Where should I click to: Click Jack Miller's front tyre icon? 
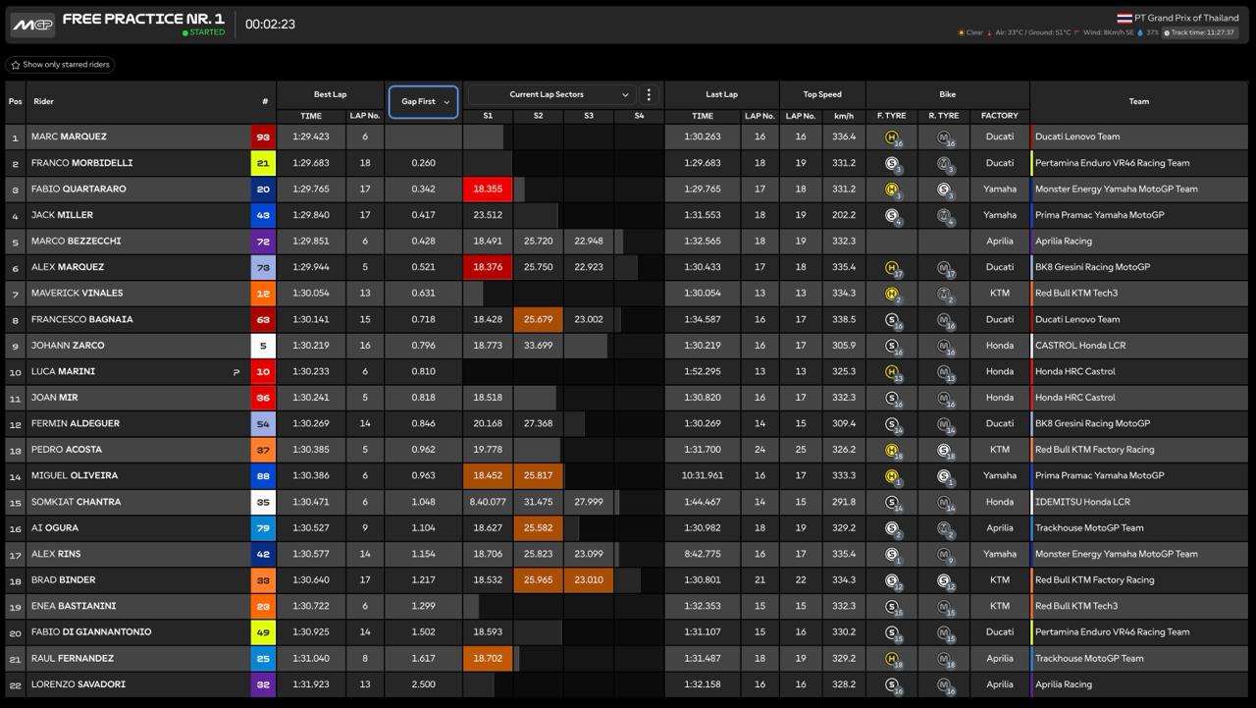(892, 216)
